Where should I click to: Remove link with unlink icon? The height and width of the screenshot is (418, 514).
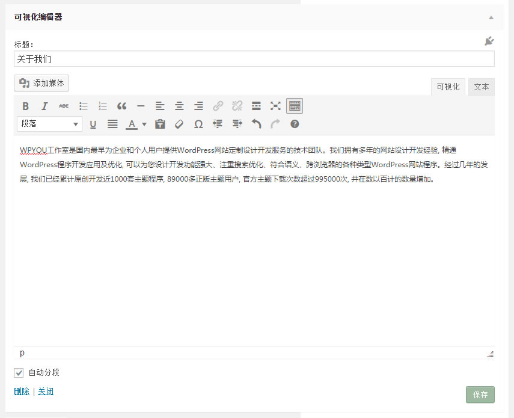(x=237, y=106)
